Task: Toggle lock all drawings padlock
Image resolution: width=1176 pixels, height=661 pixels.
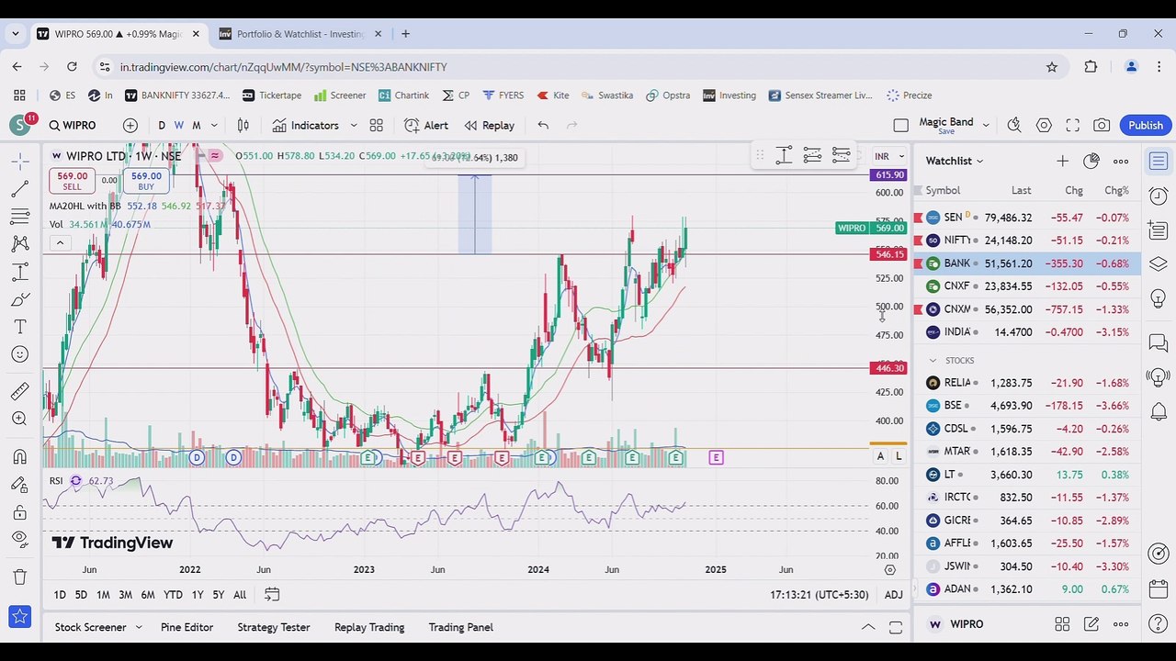Action: [19, 511]
